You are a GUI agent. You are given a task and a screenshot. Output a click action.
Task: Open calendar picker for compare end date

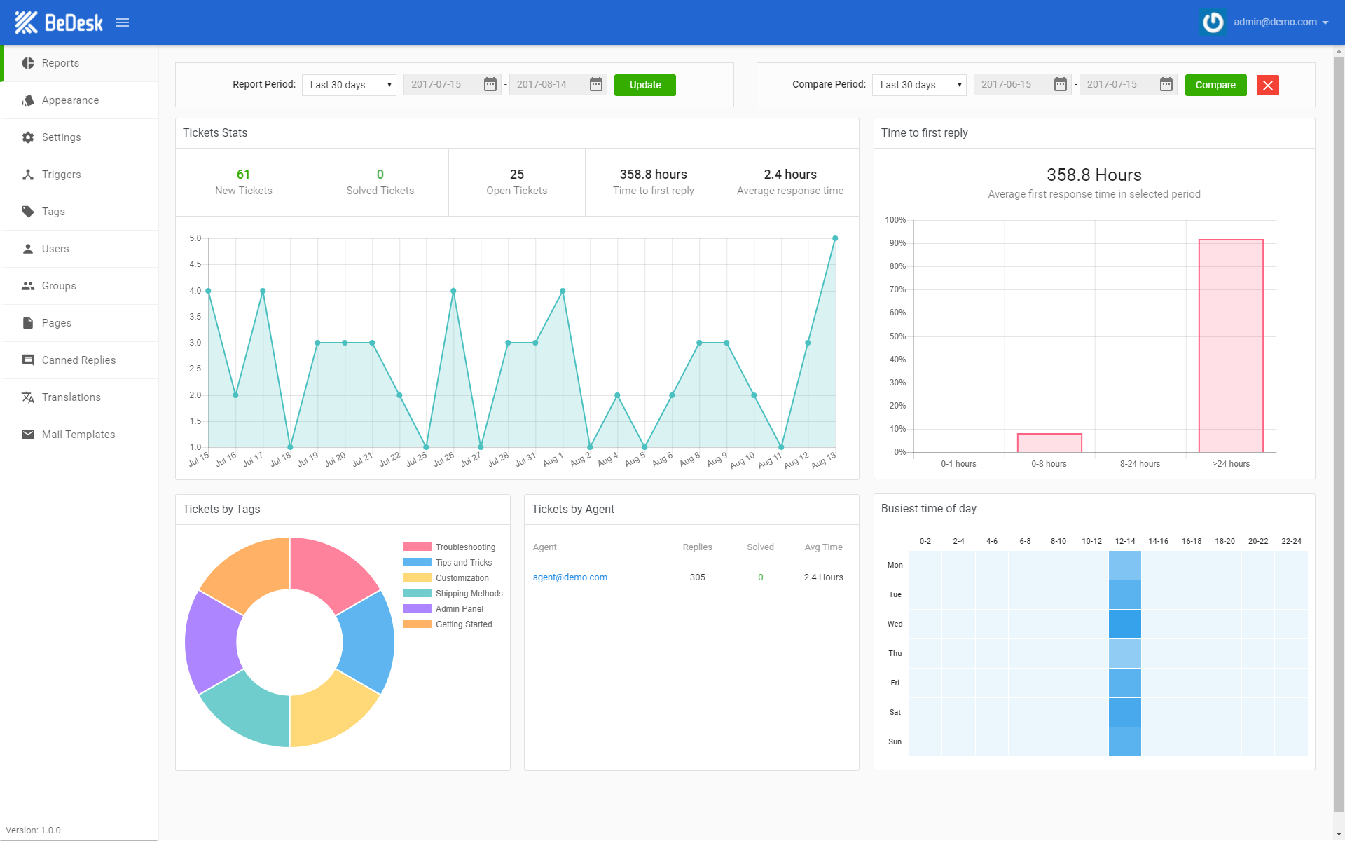[x=1166, y=85]
